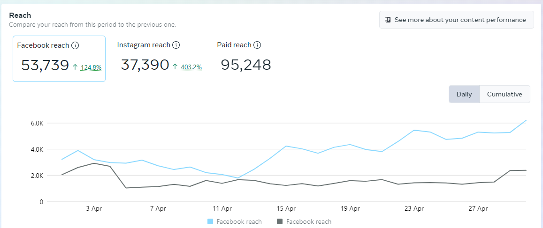Click the 15 Apr label on the x-axis
Image resolution: width=543 pixels, height=228 pixels.
(x=286, y=209)
